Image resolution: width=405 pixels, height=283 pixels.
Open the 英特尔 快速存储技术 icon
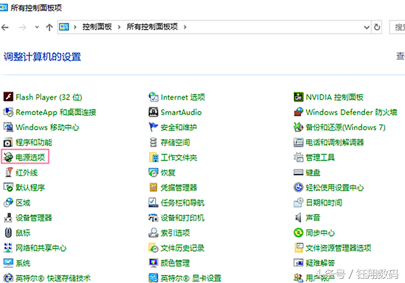pos(8,278)
